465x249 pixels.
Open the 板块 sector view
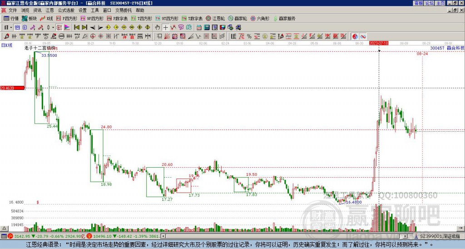29,18
